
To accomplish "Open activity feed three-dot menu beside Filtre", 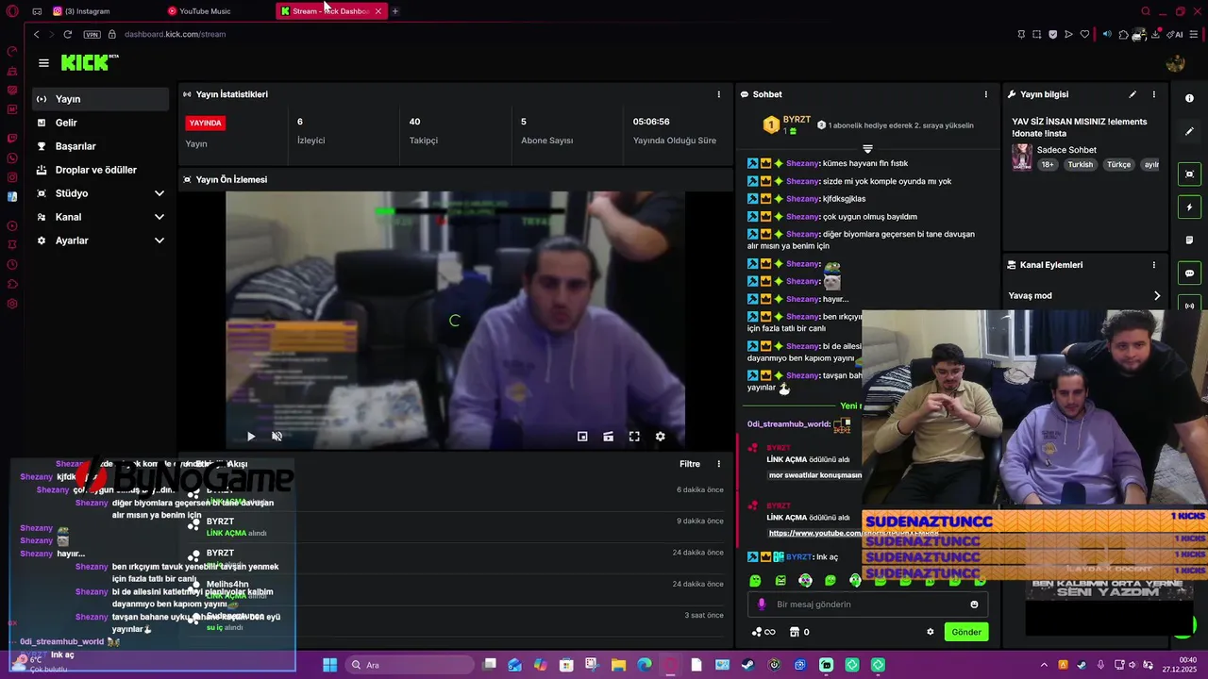I will [719, 464].
